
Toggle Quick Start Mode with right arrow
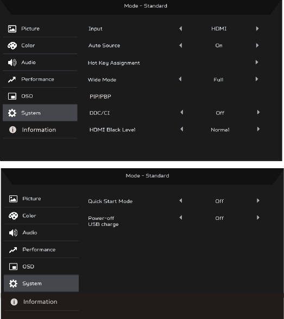258,201
